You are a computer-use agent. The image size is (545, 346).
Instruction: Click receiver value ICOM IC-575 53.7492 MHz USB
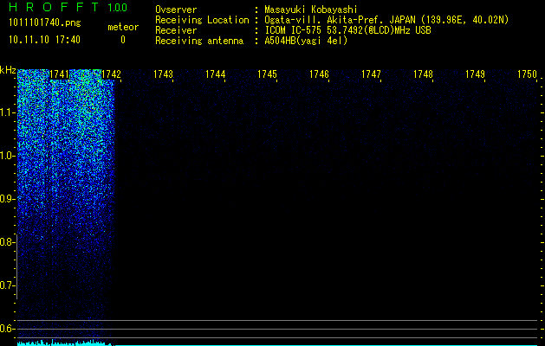coord(347,30)
